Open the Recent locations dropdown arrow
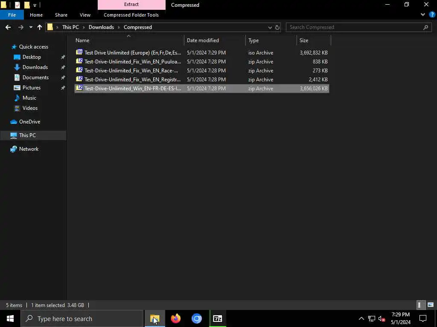This screenshot has width=437, height=327. point(31,27)
